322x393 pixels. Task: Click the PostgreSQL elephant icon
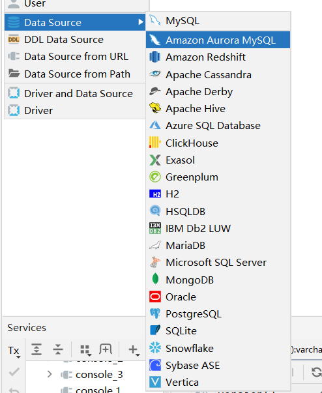pos(155,313)
